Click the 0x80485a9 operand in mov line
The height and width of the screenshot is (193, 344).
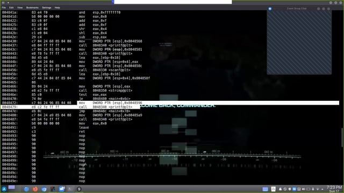[x=133, y=115]
